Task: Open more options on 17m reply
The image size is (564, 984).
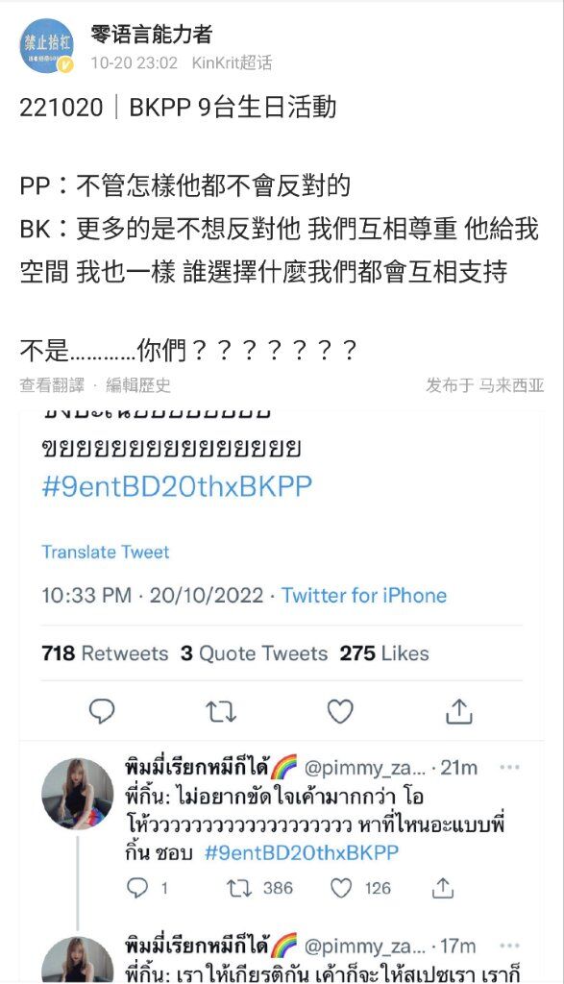Action: click(509, 946)
